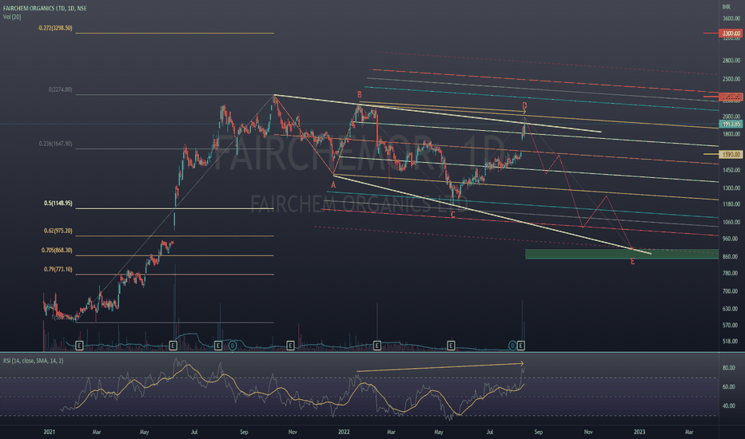Viewport: 745px width, 439px height.
Task: Click the earnings E marker for May 2022
Action: point(451,346)
